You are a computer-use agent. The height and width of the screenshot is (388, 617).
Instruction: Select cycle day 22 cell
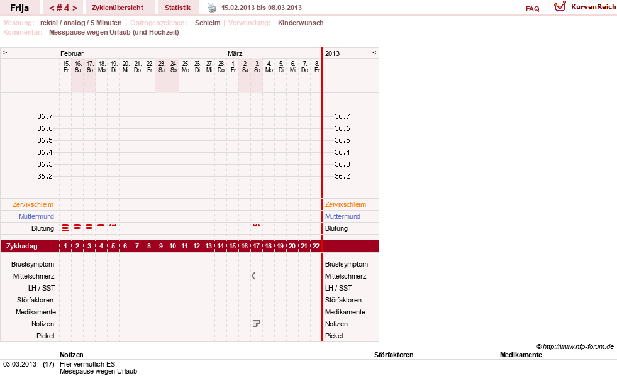tap(316, 246)
